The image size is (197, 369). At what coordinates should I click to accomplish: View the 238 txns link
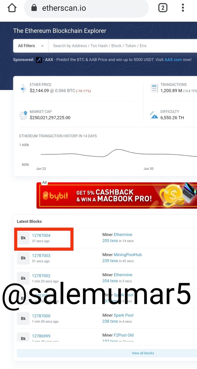pyautogui.click(x=110, y=321)
